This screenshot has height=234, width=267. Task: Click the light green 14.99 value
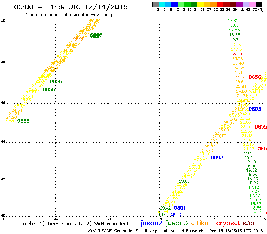257,212
